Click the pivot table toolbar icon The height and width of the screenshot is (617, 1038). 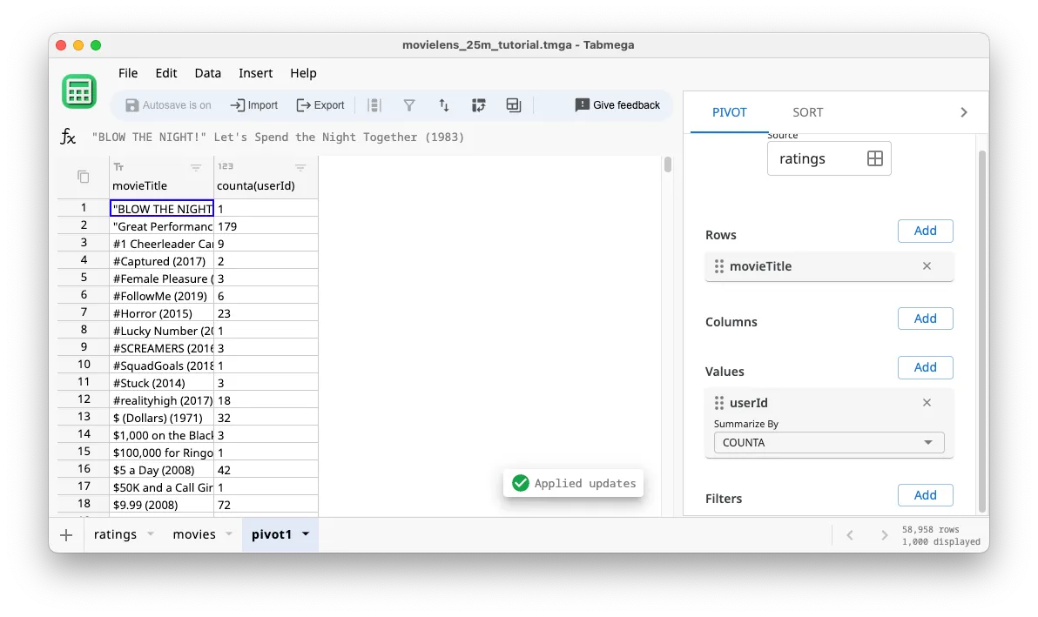479,104
